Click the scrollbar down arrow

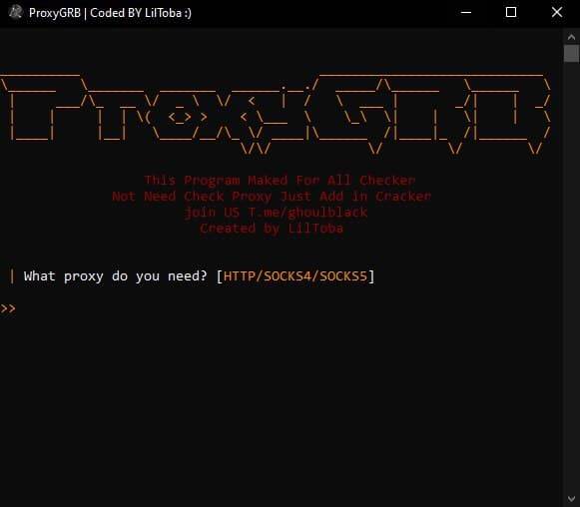click(571, 498)
